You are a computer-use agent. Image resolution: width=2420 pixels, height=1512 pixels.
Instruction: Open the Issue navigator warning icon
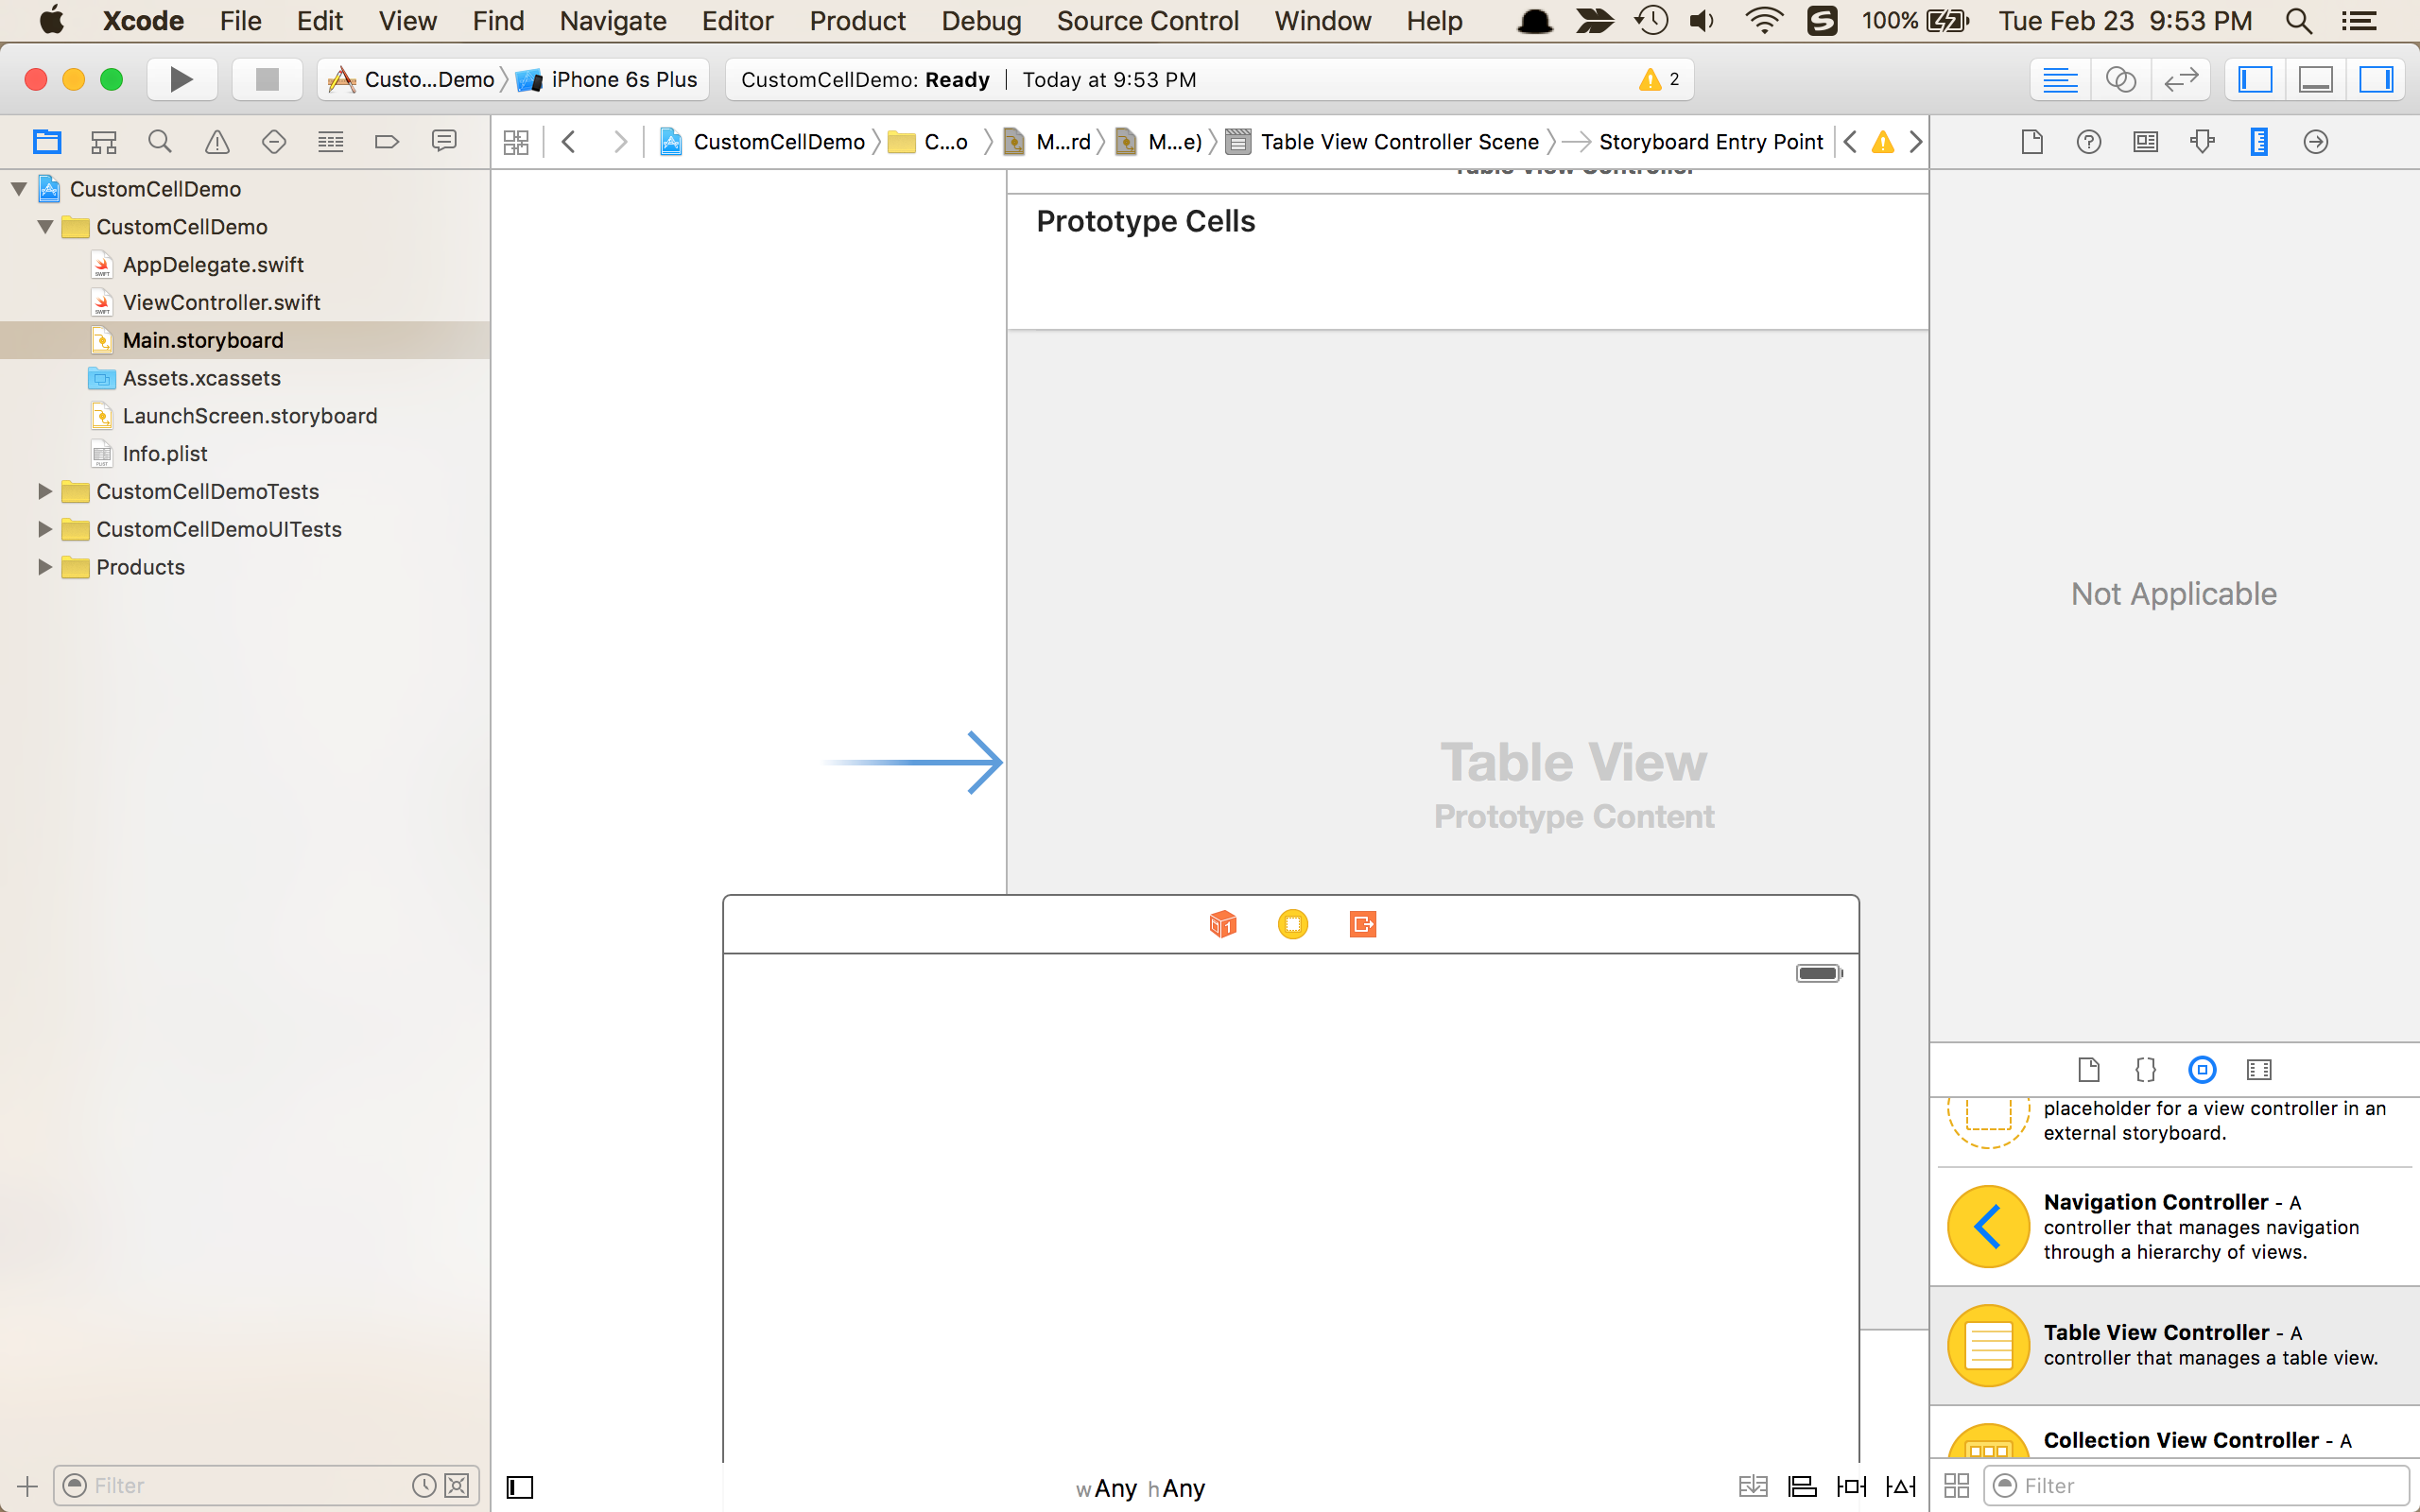pos(217,142)
